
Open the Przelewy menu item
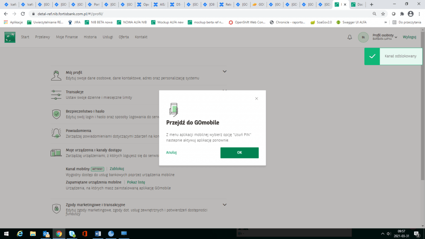(42, 37)
